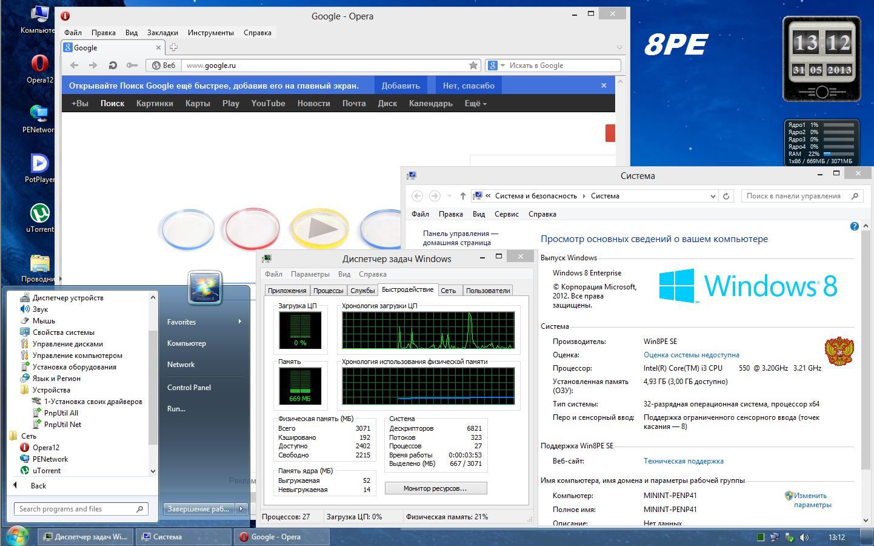Click the search magnifier in control panel
The height and width of the screenshot is (546, 874).
pos(855,196)
